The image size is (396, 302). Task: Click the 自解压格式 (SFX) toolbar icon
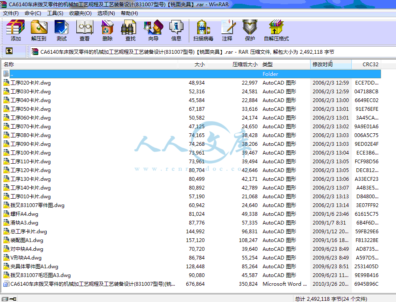(276, 27)
